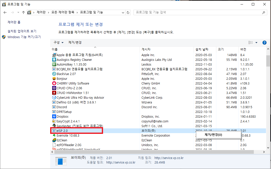
Task: Click the Discord entry icon
Action: 54,107
